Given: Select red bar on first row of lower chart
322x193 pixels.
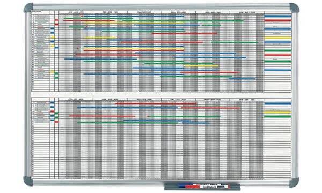Looking at the screenshot, I should 156,103.
